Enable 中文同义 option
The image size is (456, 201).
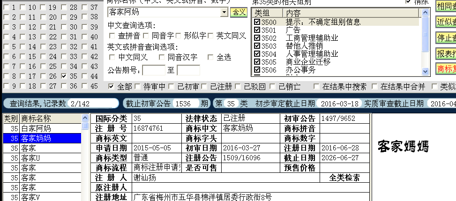pyautogui.click(x=112, y=57)
